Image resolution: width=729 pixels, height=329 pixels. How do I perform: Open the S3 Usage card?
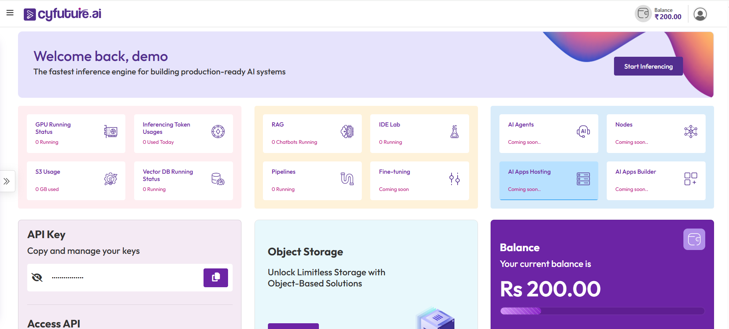76,181
